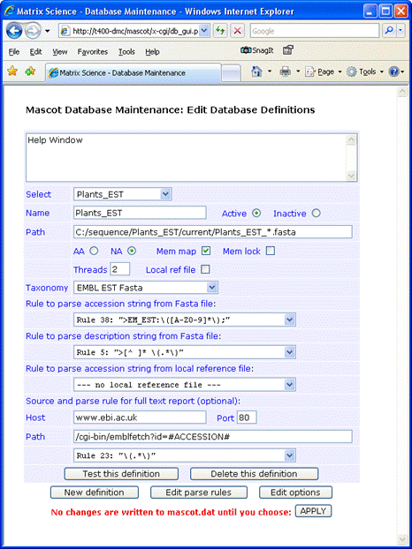
Task: Open the Tools menu in menu bar
Action: click(126, 52)
